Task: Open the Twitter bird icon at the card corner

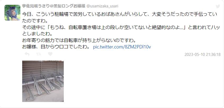Action: pyautogui.click(x=218, y=6)
